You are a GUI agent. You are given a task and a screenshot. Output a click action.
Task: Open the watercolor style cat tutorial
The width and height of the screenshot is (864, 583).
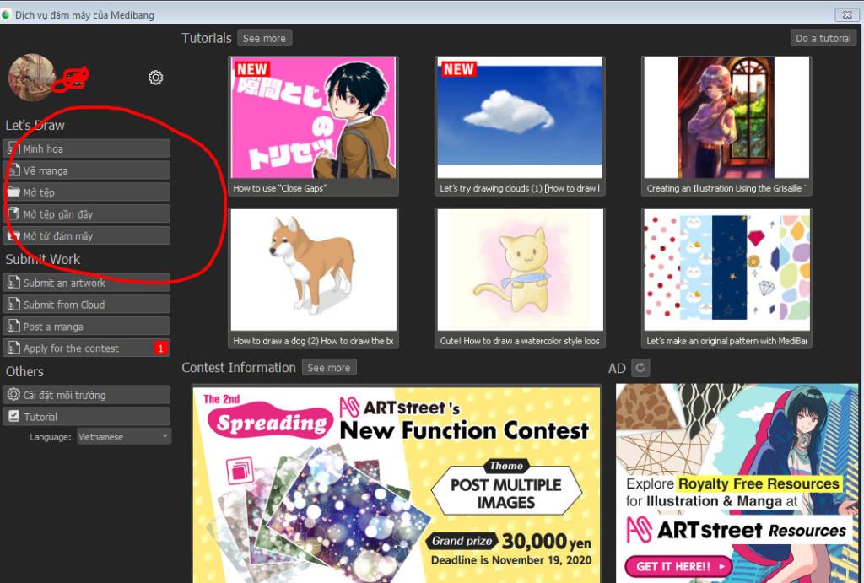pos(520,278)
